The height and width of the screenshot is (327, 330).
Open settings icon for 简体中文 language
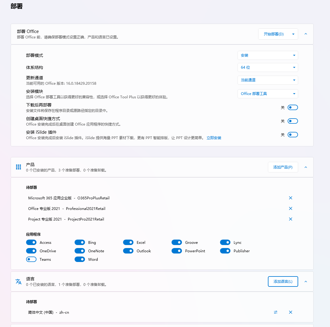pos(275,312)
